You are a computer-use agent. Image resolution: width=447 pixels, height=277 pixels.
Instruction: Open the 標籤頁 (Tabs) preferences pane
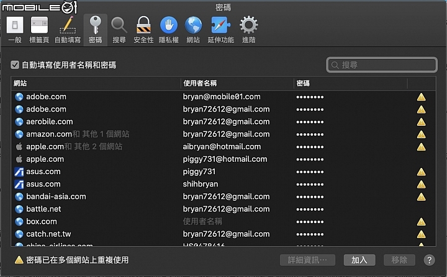pos(39,30)
